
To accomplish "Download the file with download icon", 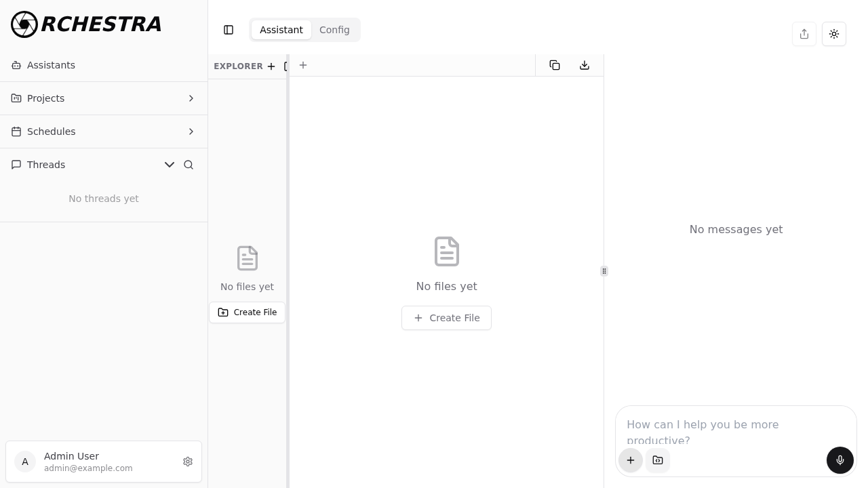I will [585, 65].
